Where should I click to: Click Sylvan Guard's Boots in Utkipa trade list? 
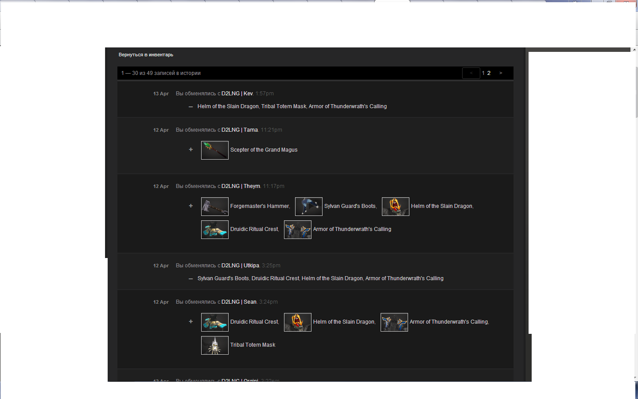pyautogui.click(x=223, y=278)
